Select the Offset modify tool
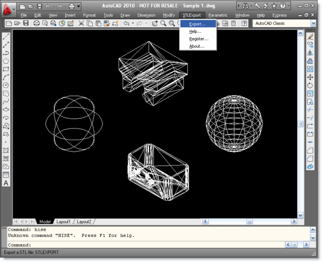Viewport: 322px width, 262px height. click(x=310, y=61)
